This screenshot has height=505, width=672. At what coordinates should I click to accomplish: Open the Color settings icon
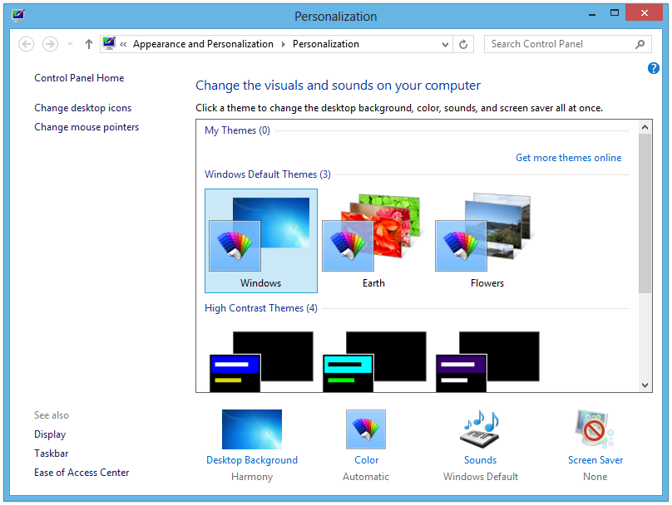tap(366, 429)
